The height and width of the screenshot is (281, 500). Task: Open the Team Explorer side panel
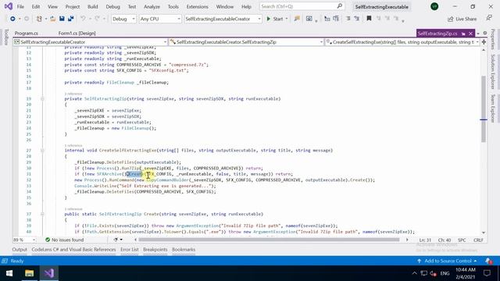click(x=493, y=108)
